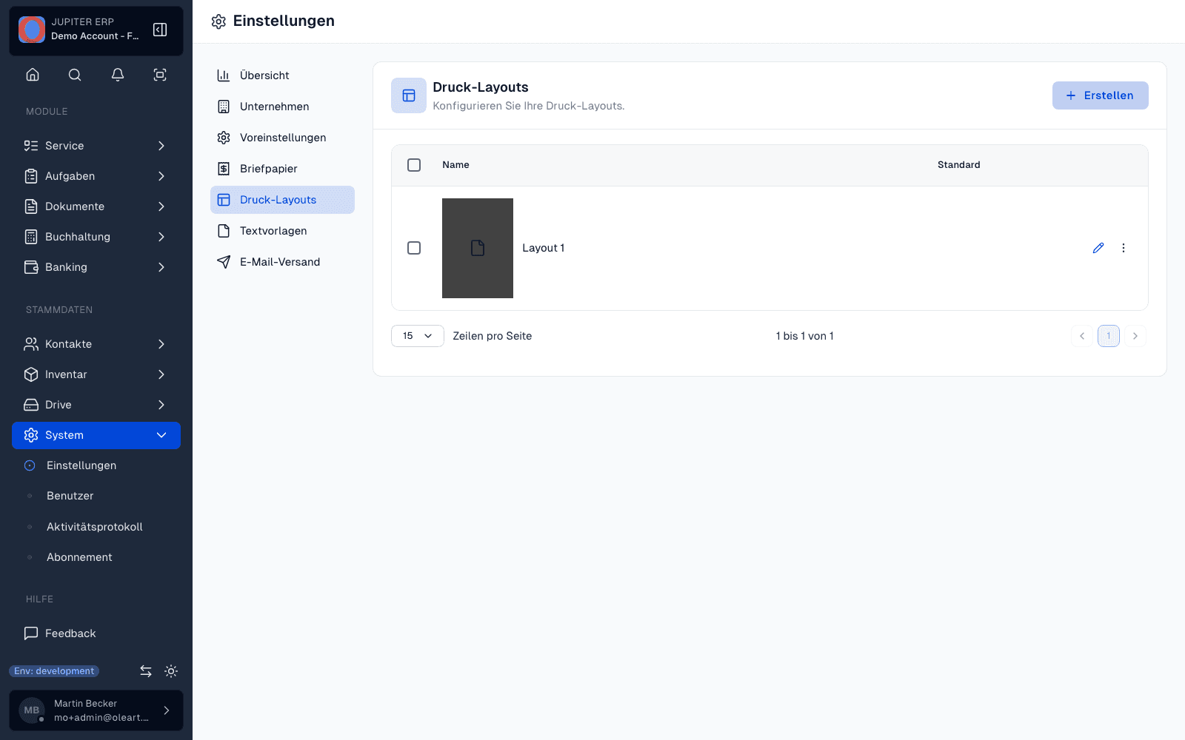Open Briefpapier settings tab

(282, 169)
